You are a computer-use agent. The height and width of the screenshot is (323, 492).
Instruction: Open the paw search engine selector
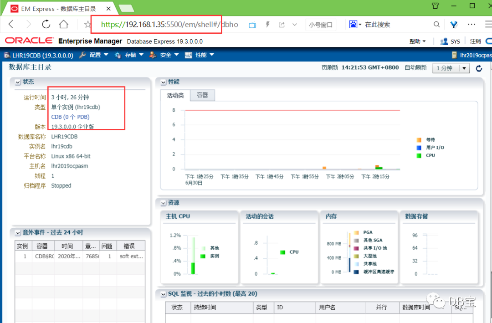[355, 24]
